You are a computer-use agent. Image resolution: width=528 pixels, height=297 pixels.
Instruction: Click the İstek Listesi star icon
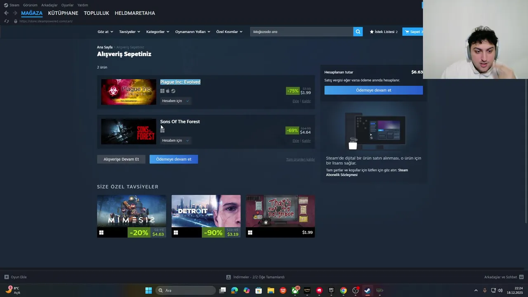click(x=372, y=32)
